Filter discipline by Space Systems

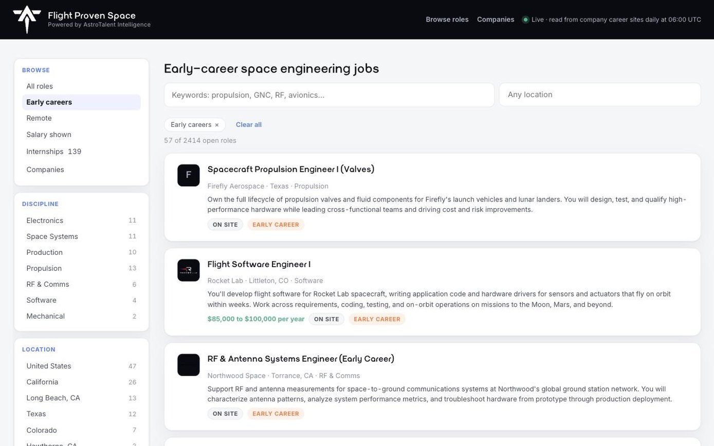tap(81, 236)
